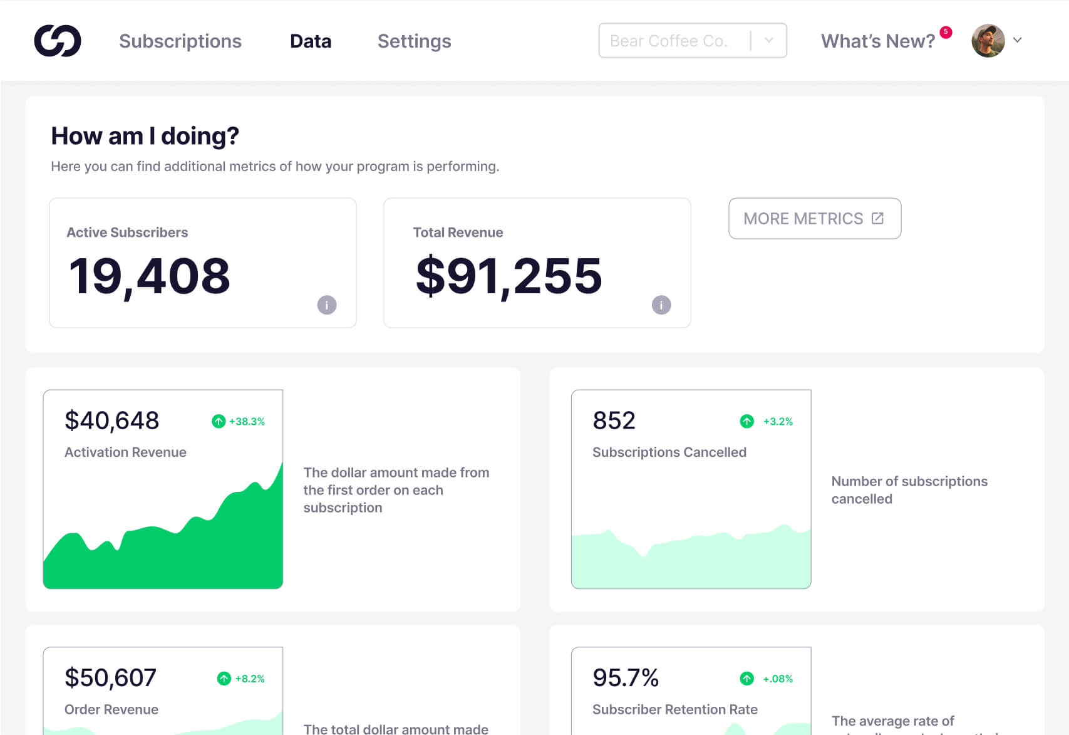Click the green up-arrow icon beside +3.2%
1069x735 pixels.
click(747, 422)
